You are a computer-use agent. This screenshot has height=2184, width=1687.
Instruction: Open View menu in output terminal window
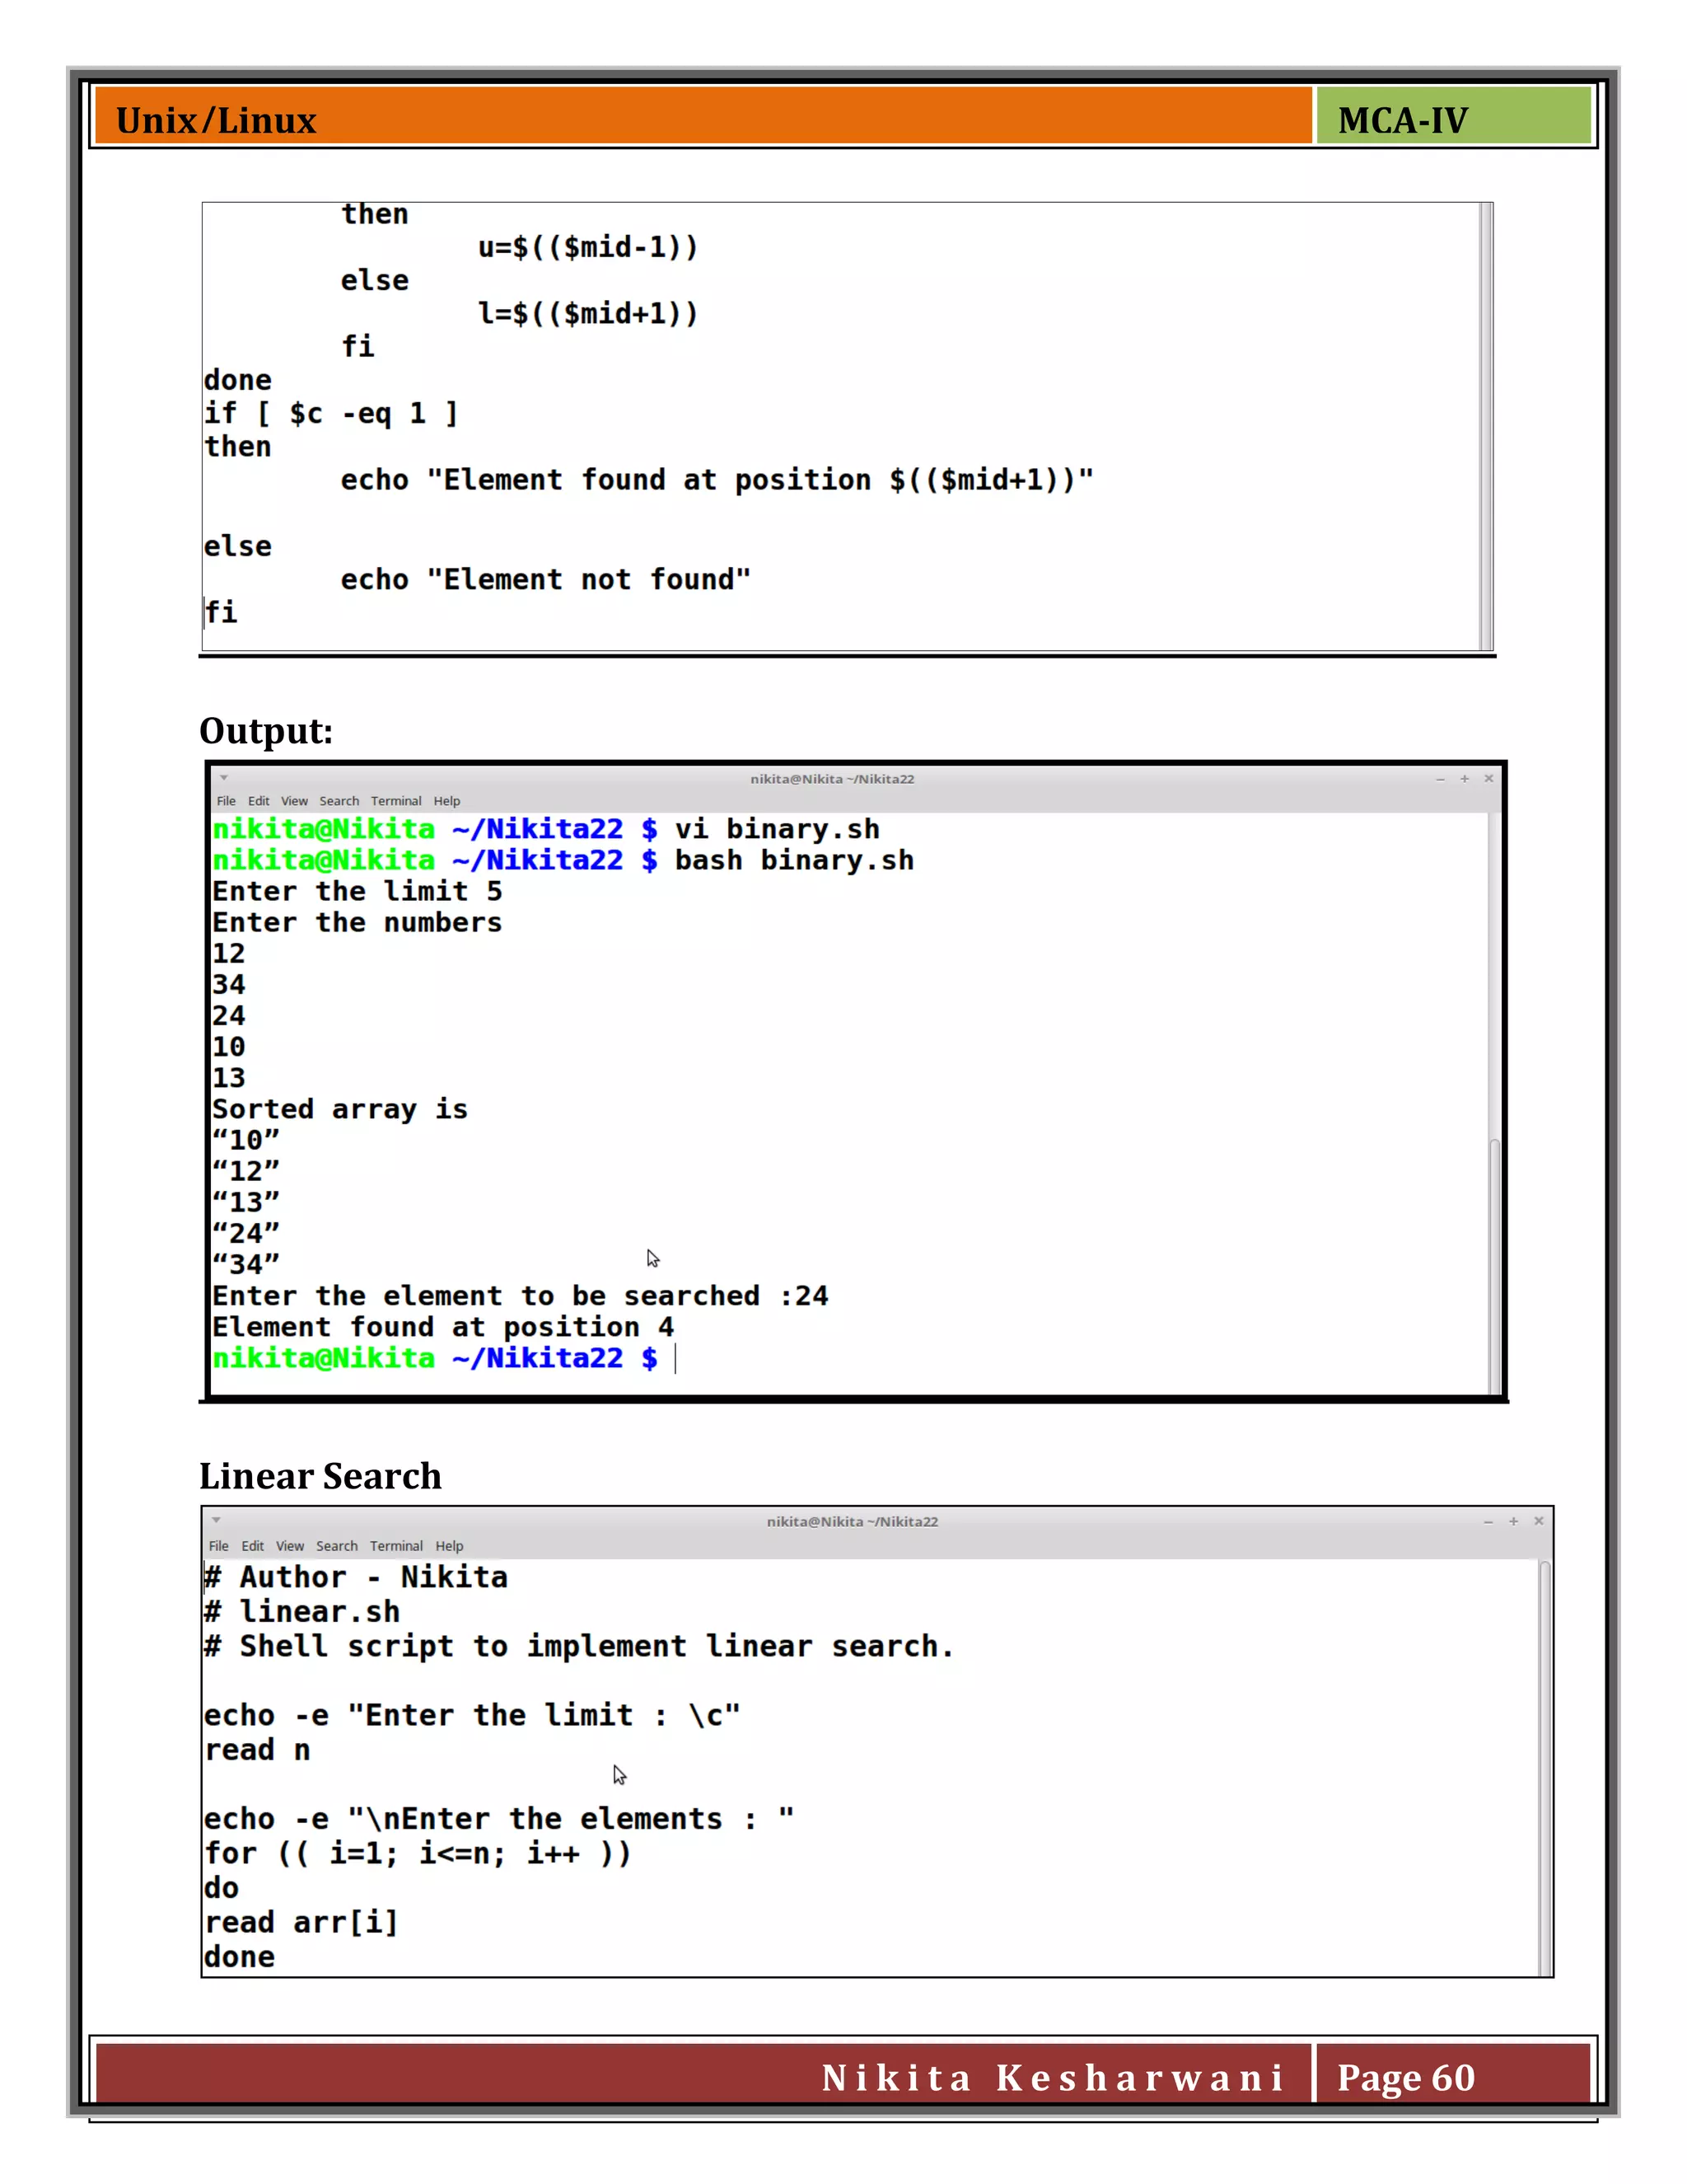coord(294,801)
